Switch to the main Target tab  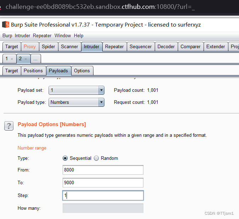click(12, 46)
